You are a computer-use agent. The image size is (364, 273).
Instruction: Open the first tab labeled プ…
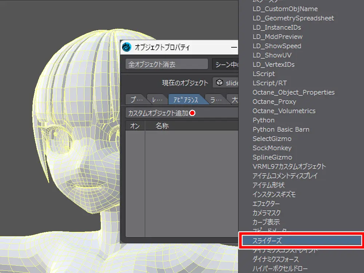(x=135, y=99)
